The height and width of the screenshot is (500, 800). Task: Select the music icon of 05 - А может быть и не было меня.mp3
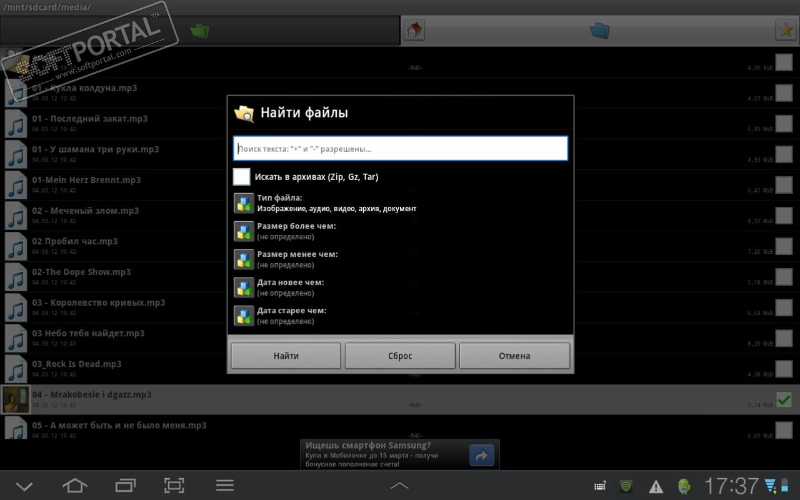(16, 428)
